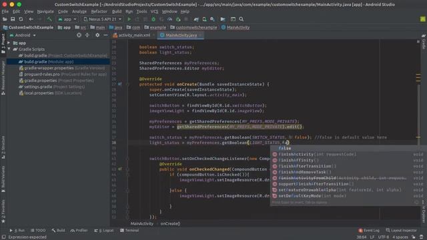The image size is (427, 240).
Task: Click the onCreate() breadcrumb below the editor
Action: point(170,224)
